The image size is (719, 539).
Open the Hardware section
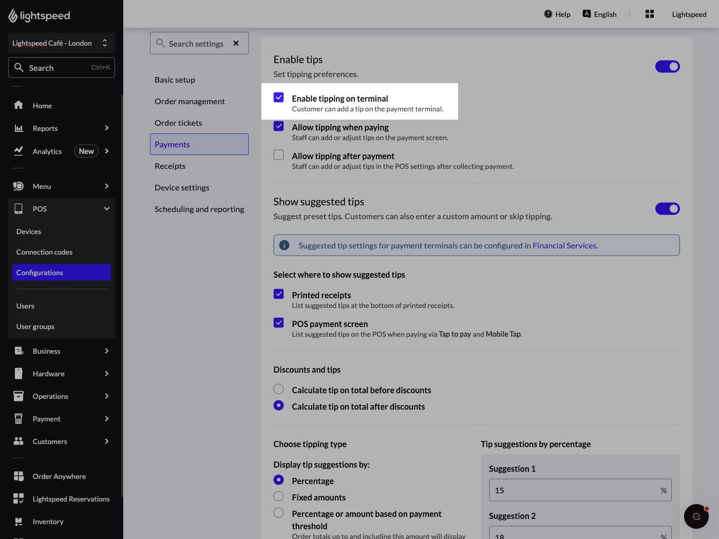coord(48,373)
